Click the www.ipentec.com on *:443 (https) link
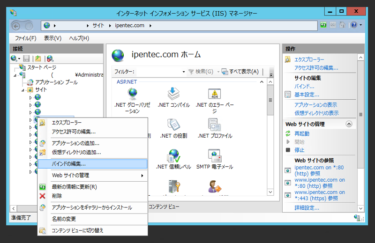The height and width of the screenshot is (243, 375). click(320, 195)
